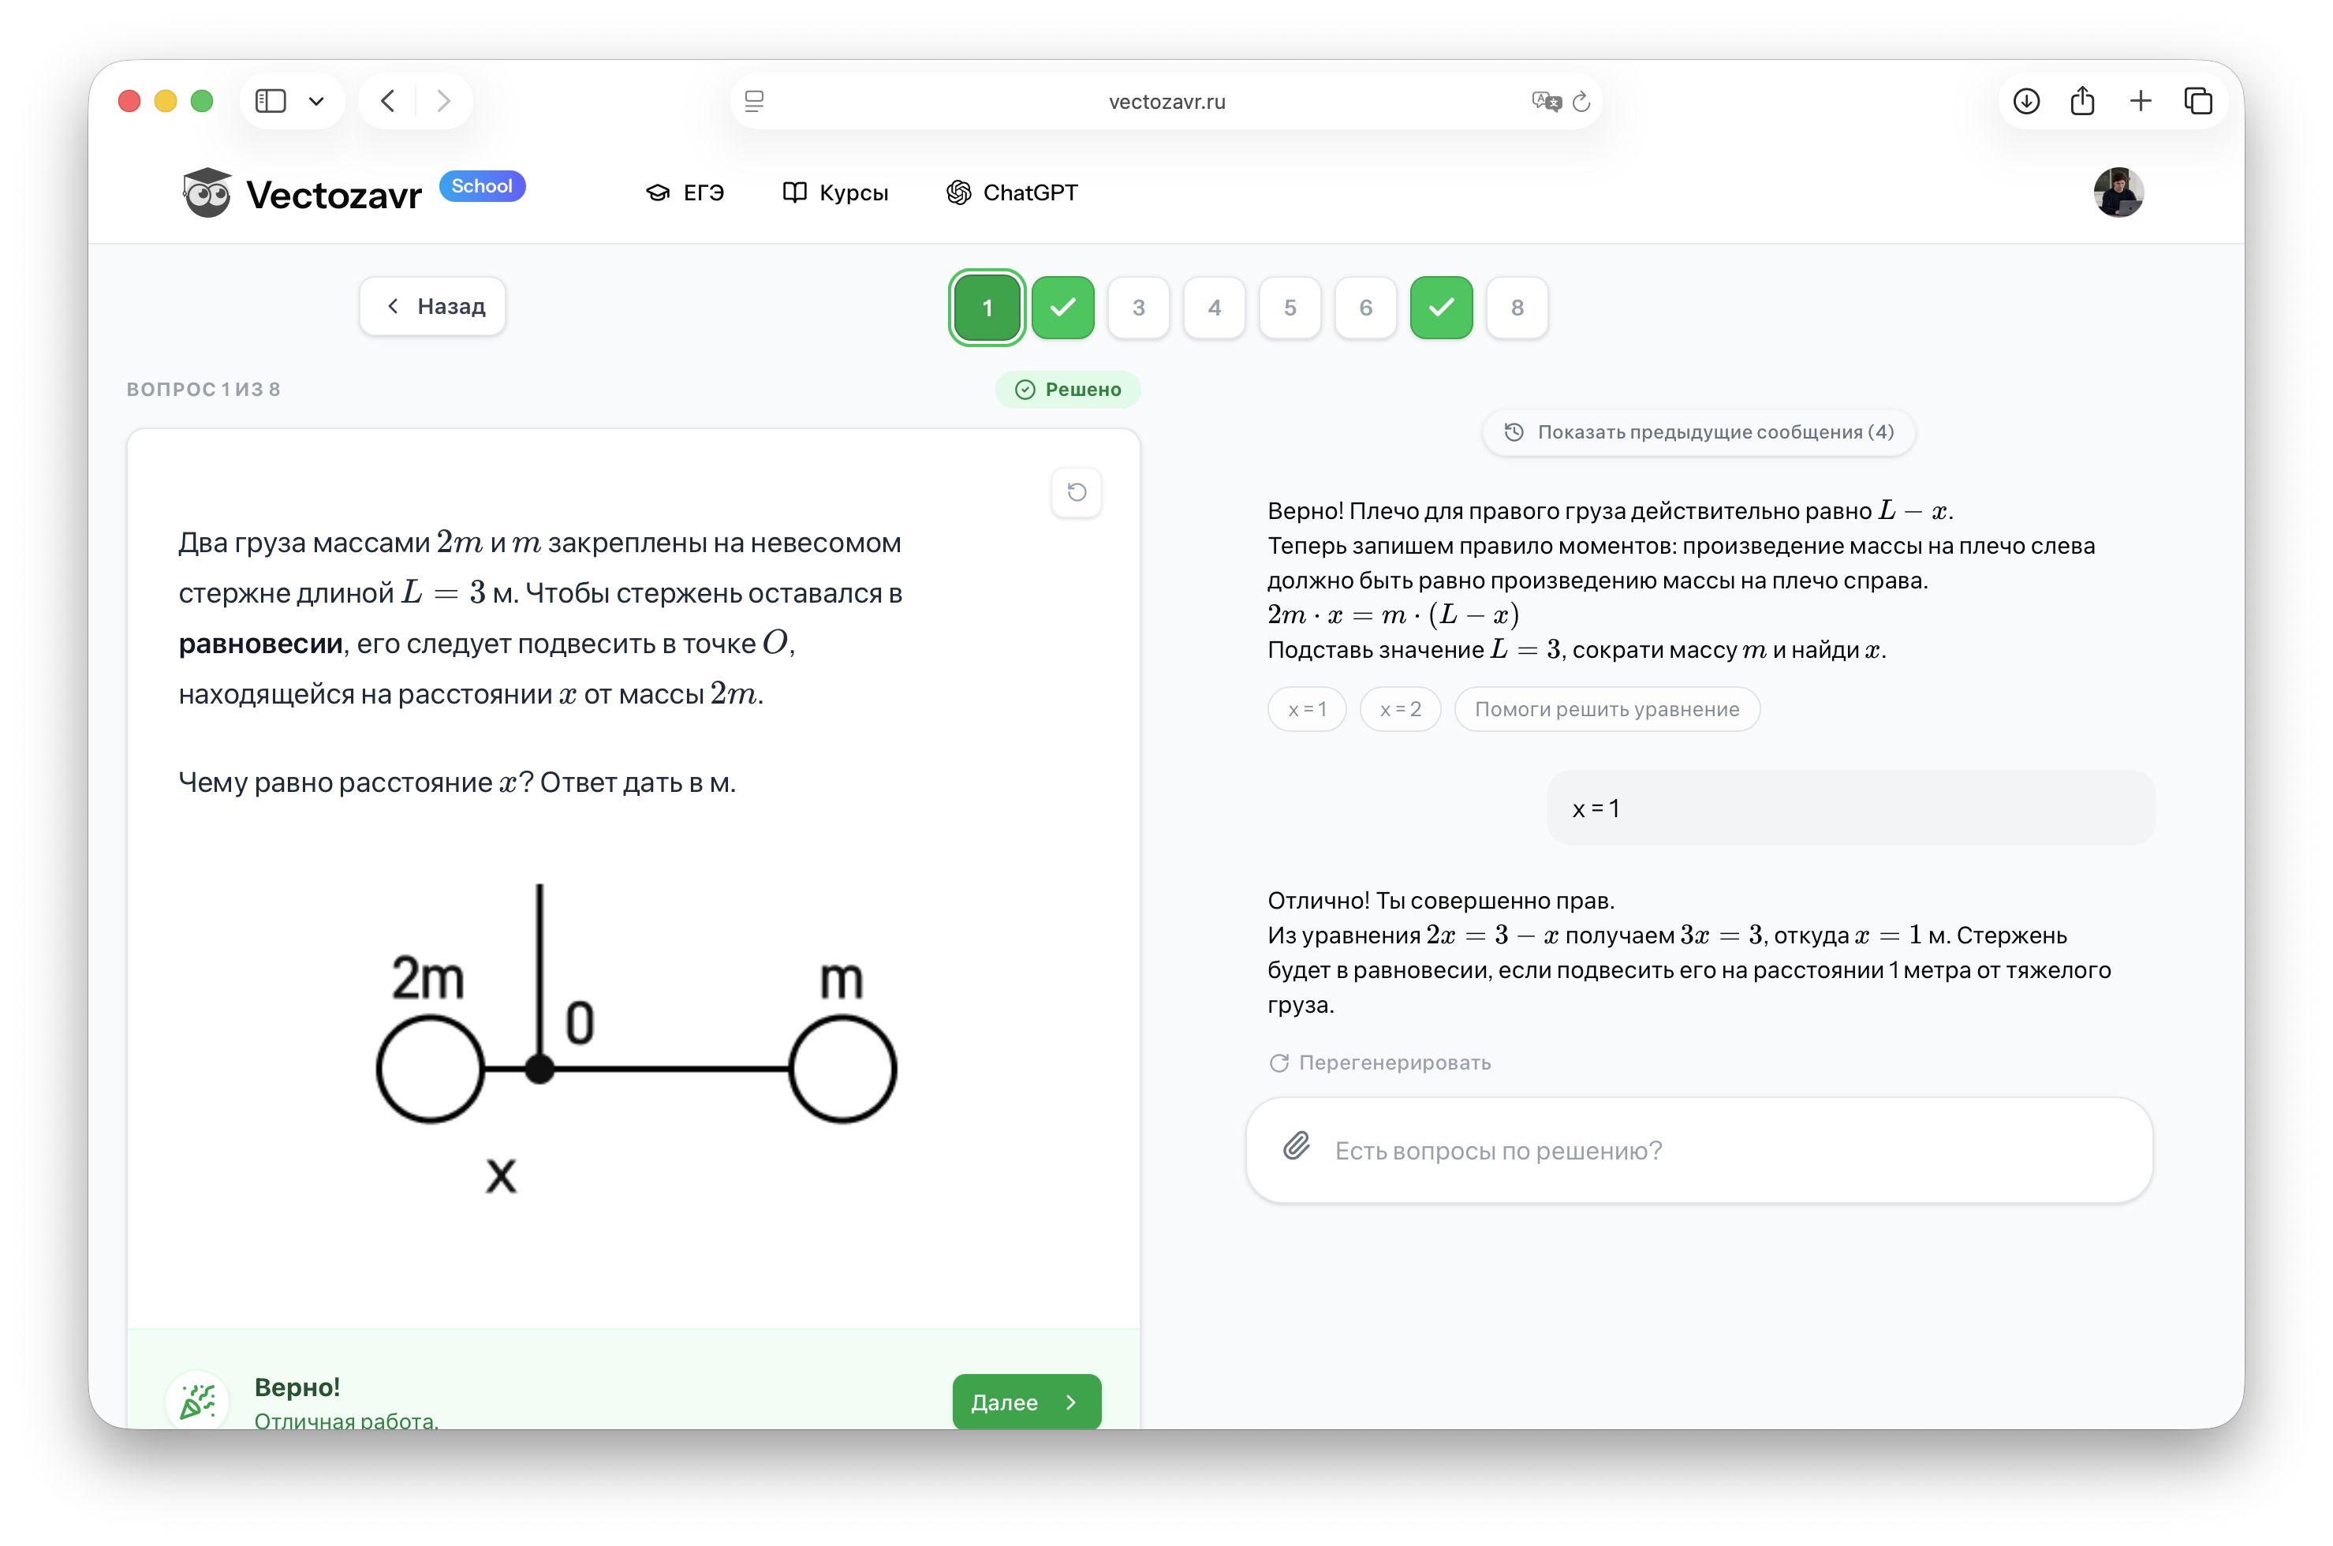Choose the 'x = 2' suggestion chip
This screenshot has height=1546, width=2333.
coord(1400,709)
